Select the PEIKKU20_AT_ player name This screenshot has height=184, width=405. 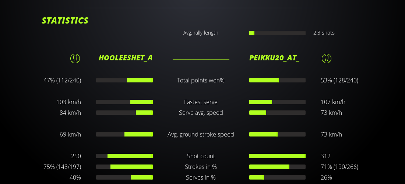point(274,58)
